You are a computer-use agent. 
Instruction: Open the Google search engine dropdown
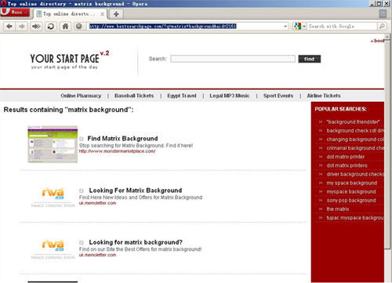point(299,27)
